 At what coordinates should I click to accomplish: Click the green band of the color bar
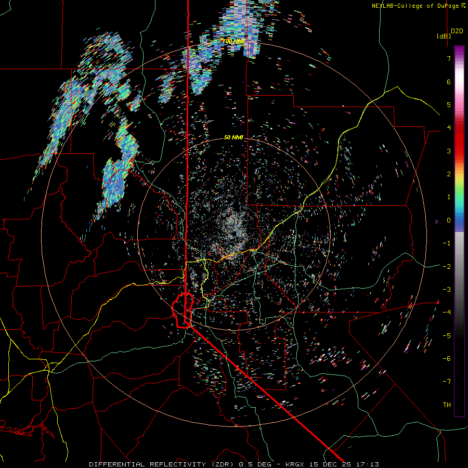click(x=459, y=194)
